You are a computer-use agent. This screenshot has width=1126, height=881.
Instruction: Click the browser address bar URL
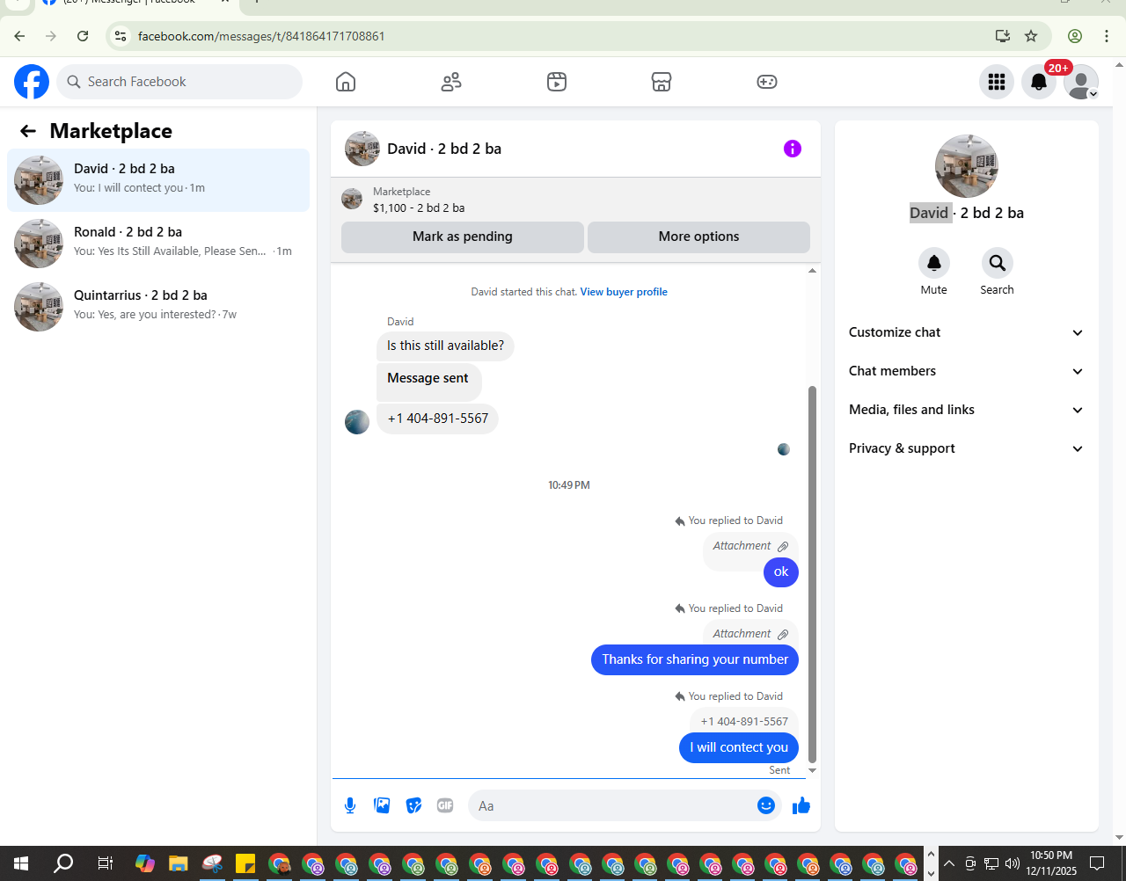[x=261, y=36]
